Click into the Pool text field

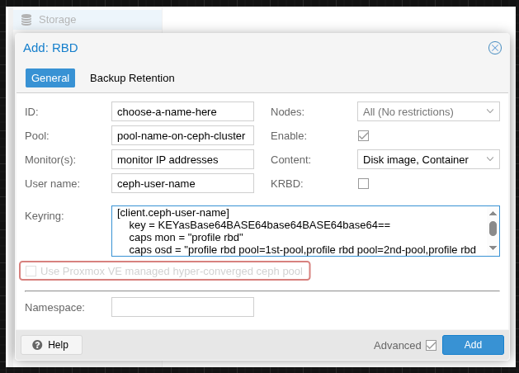pos(182,135)
